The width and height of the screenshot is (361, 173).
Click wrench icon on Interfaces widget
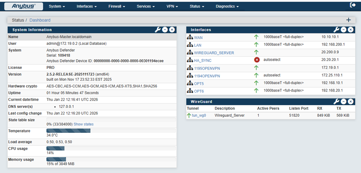pos(336,29)
